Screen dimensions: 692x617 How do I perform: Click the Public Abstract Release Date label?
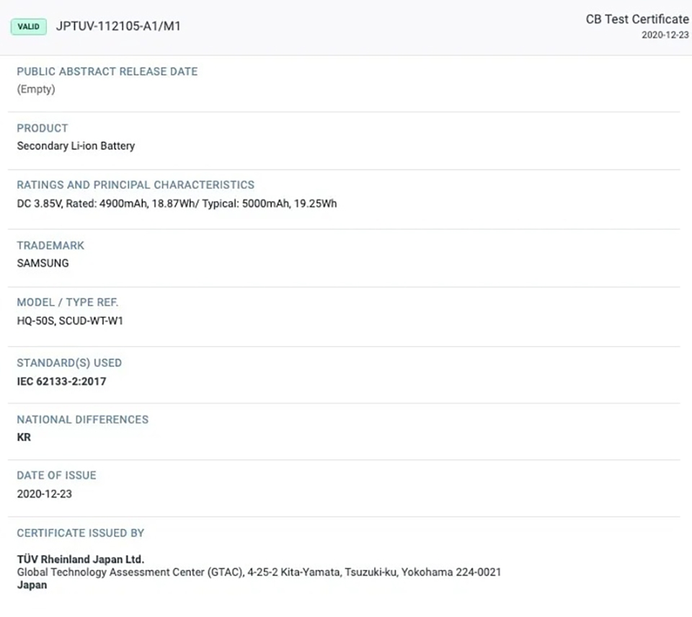[x=107, y=71]
